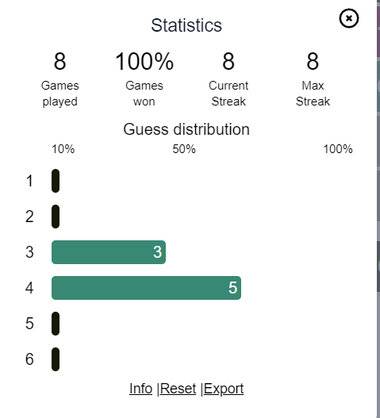Image resolution: width=380 pixels, height=418 pixels.
Task: Click the 100% axis label above bars
Action: coord(338,149)
